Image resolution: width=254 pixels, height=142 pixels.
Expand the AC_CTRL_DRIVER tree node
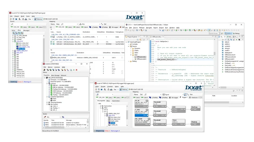click(13, 36)
